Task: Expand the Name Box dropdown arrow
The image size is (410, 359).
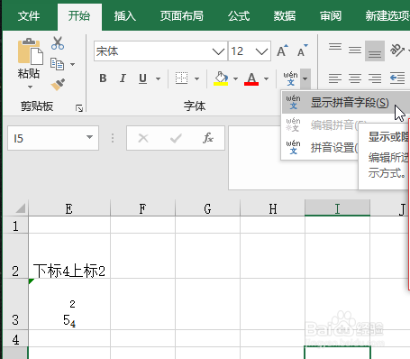Action: click(x=89, y=137)
